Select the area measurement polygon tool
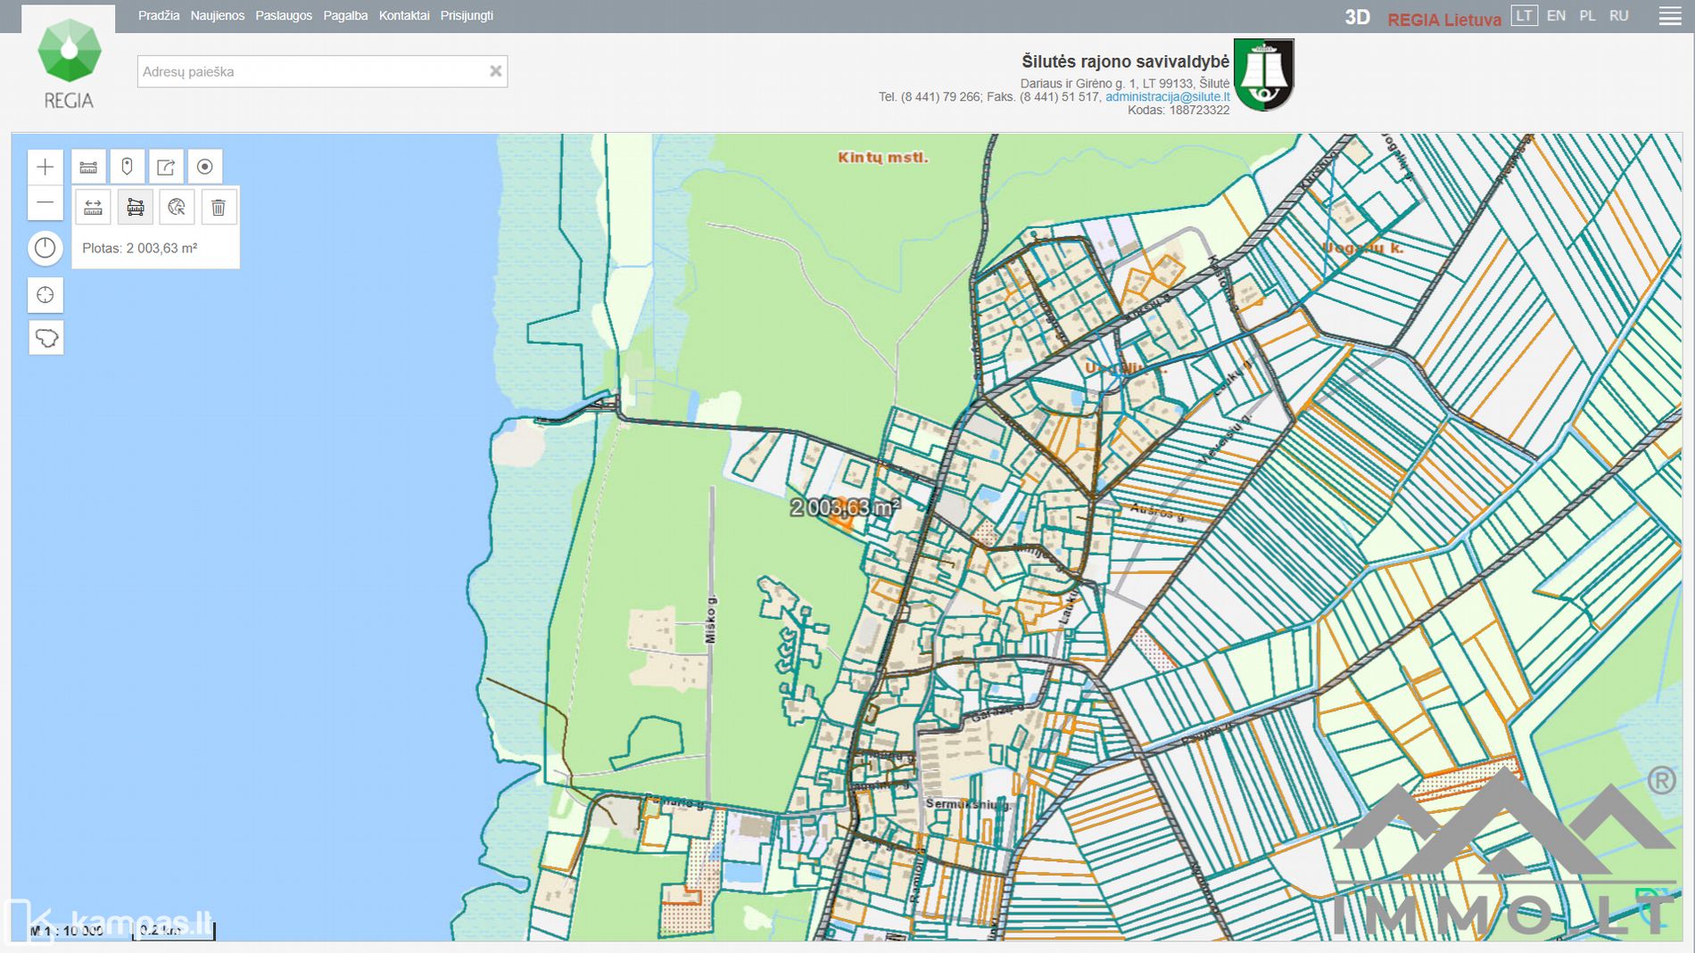Image resolution: width=1695 pixels, height=953 pixels. click(136, 208)
